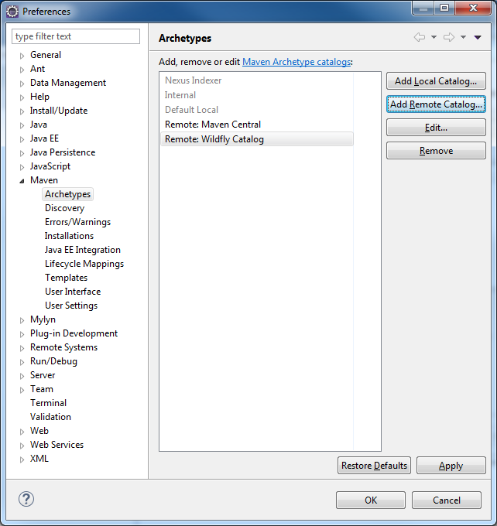
Task: Select the Lifecycle Mappings item
Action: coord(84,264)
